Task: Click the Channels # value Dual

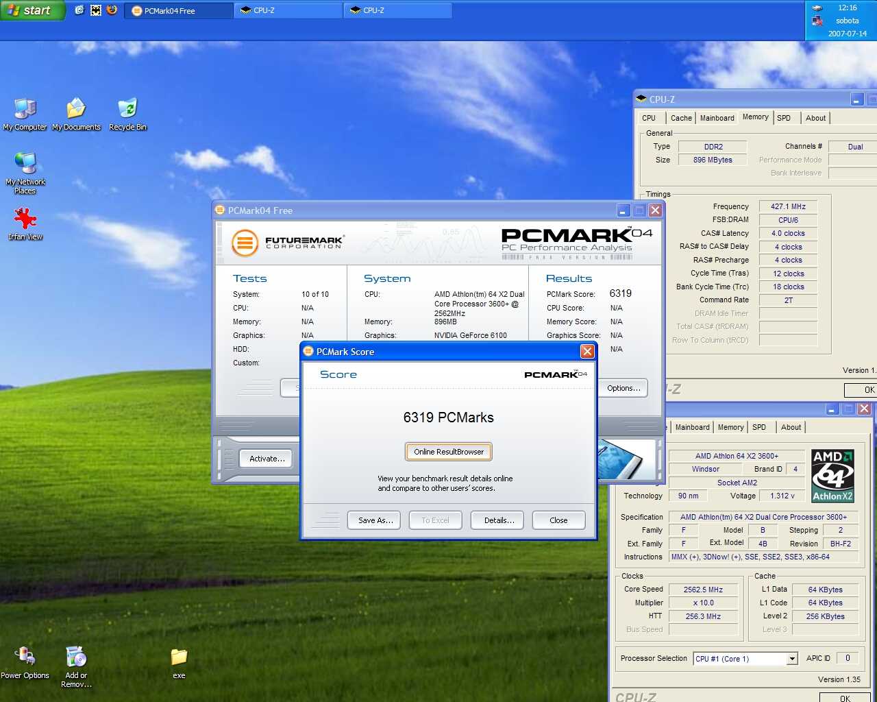Action: [x=854, y=147]
